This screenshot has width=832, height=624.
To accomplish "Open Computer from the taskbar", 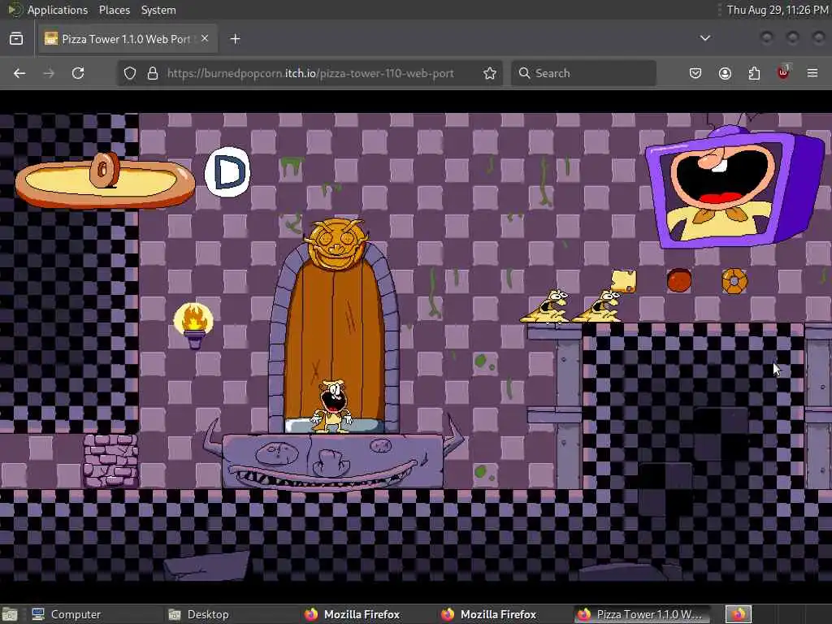I will 66,614.
